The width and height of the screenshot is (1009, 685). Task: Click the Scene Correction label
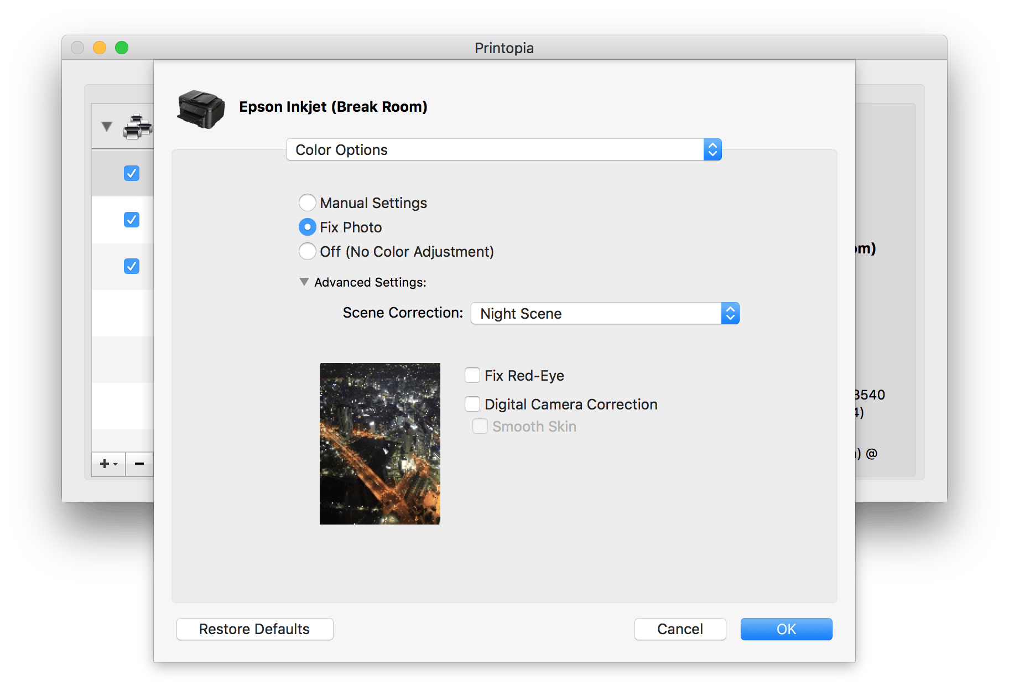click(403, 313)
